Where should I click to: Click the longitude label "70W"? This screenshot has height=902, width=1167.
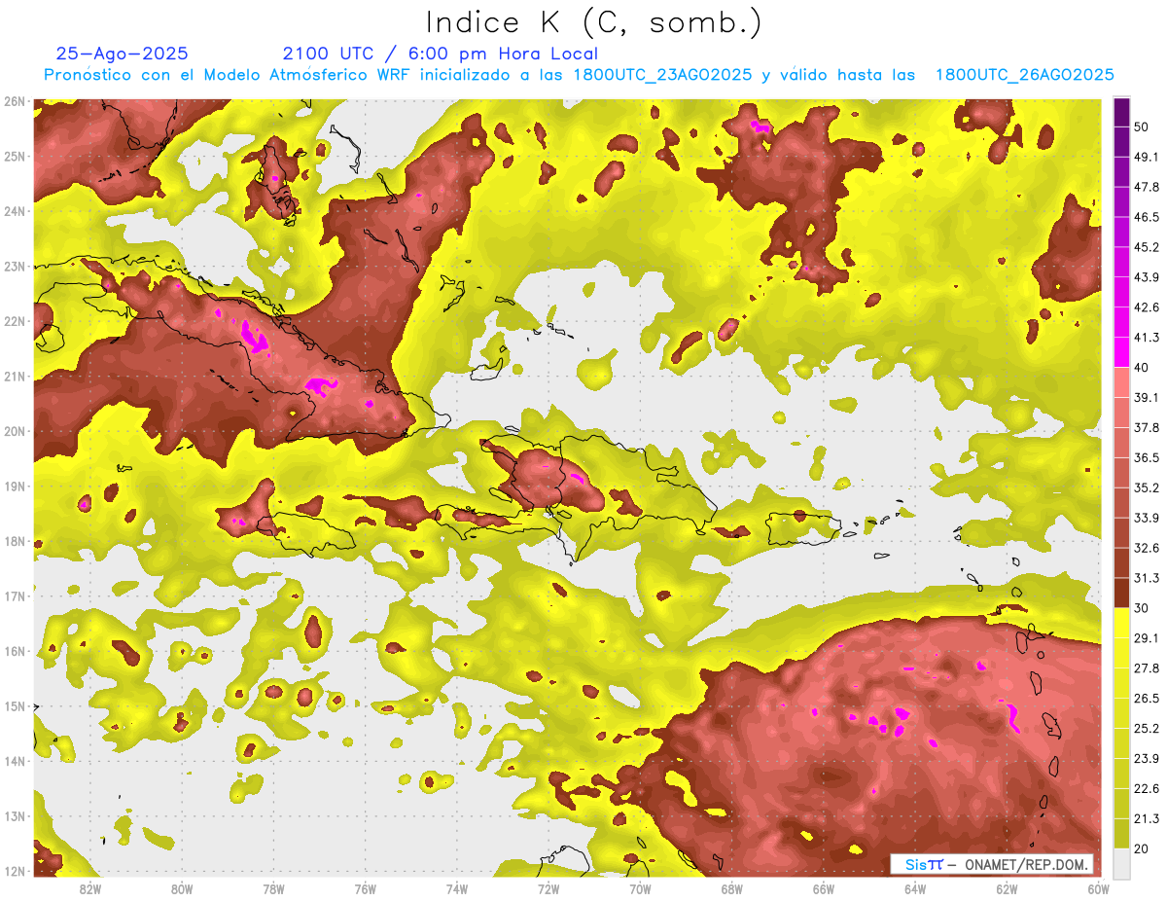[x=640, y=888]
